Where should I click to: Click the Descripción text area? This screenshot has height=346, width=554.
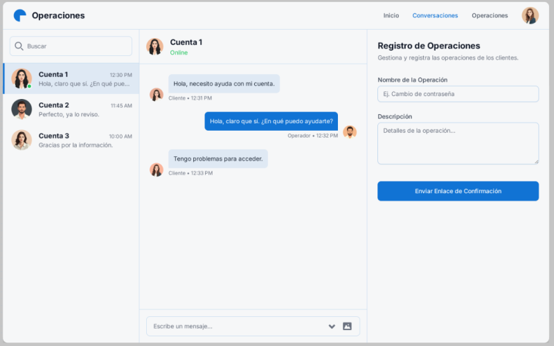pos(458,143)
